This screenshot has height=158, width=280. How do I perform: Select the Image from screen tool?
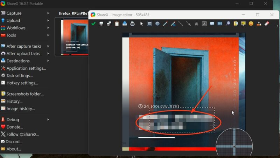coord(243,23)
